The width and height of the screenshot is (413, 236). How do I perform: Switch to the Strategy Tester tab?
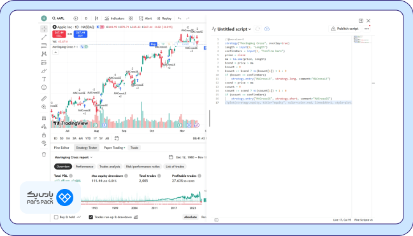click(87, 148)
